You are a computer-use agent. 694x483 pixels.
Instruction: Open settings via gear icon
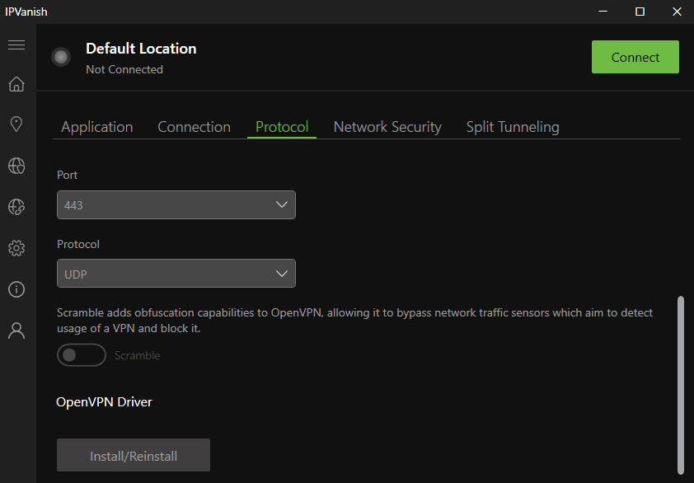click(16, 248)
